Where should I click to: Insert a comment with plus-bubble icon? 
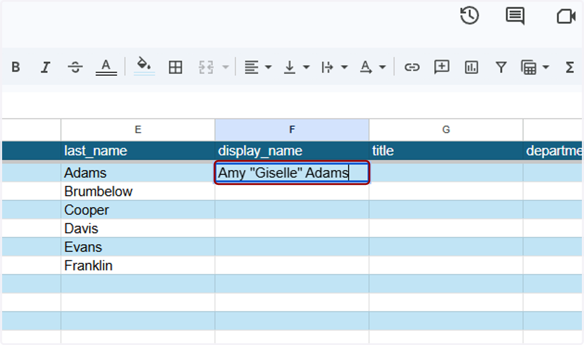tap(441, 67)
